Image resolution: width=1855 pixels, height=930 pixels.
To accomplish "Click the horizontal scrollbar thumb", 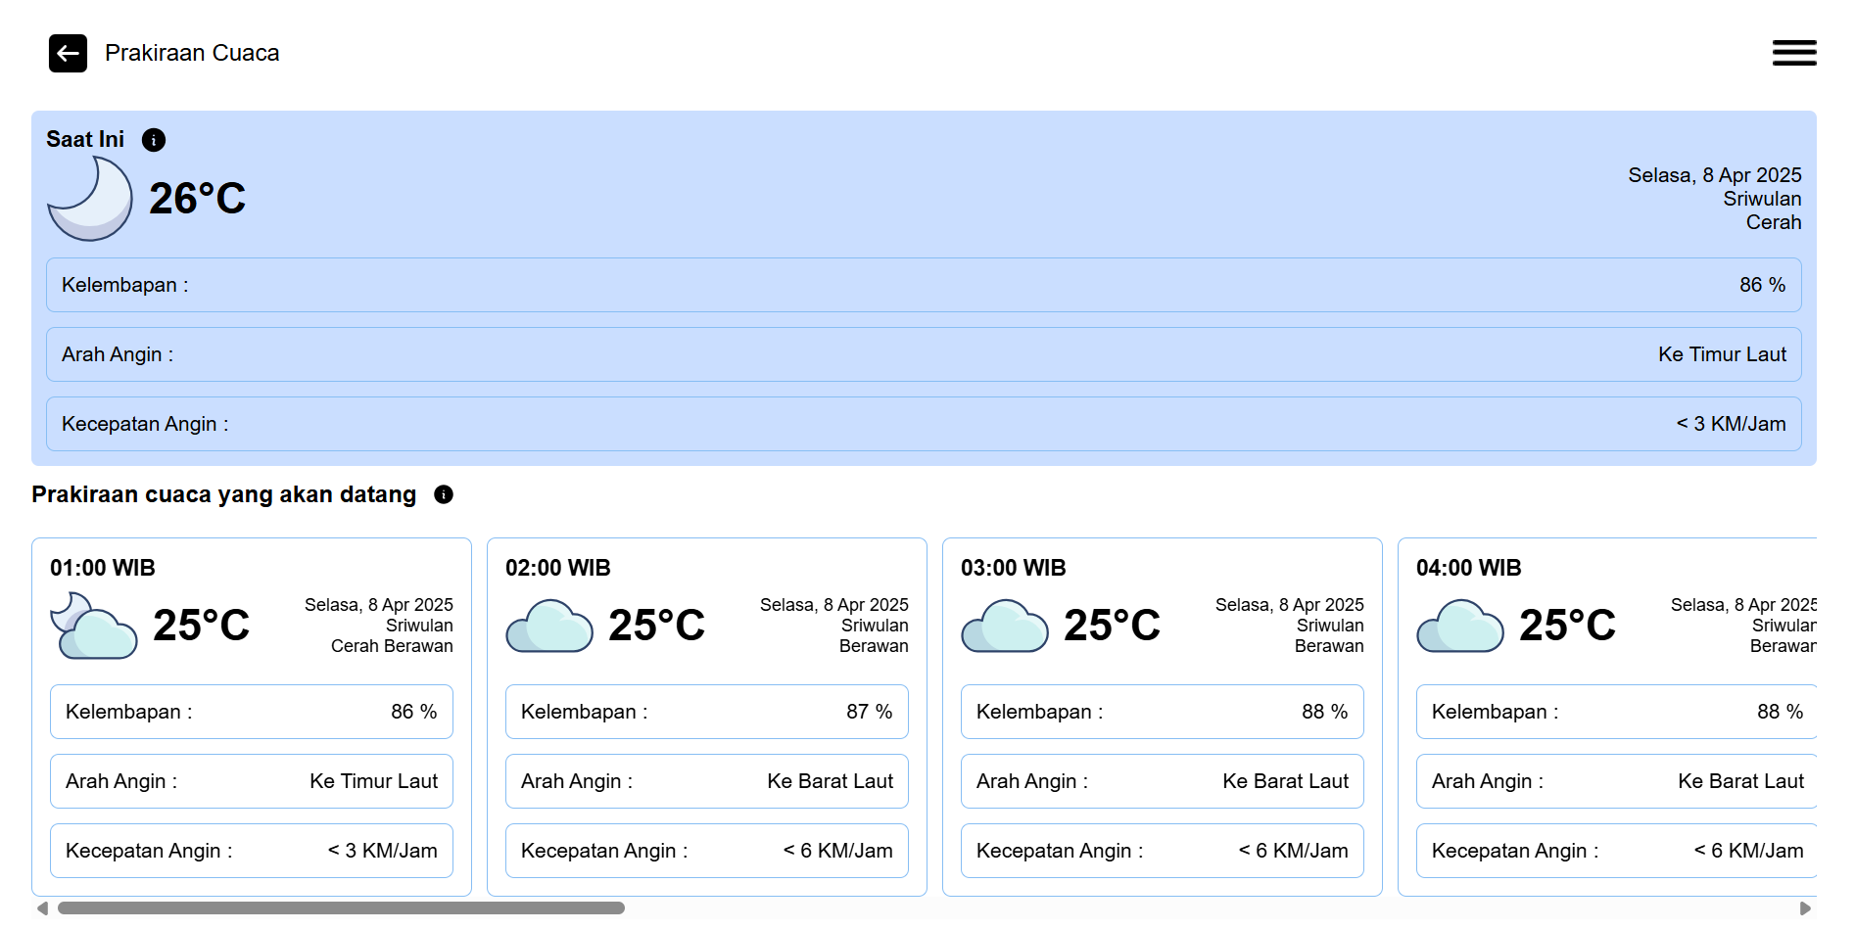I will pos(341,908).
